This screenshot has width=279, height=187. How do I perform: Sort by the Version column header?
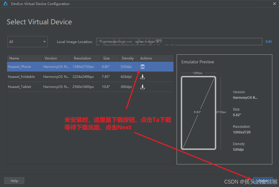click(x=57, y=58)
